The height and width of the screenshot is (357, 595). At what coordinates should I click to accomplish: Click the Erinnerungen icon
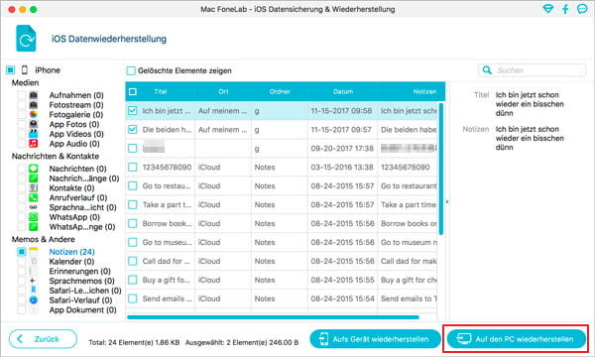click(34, 272)
